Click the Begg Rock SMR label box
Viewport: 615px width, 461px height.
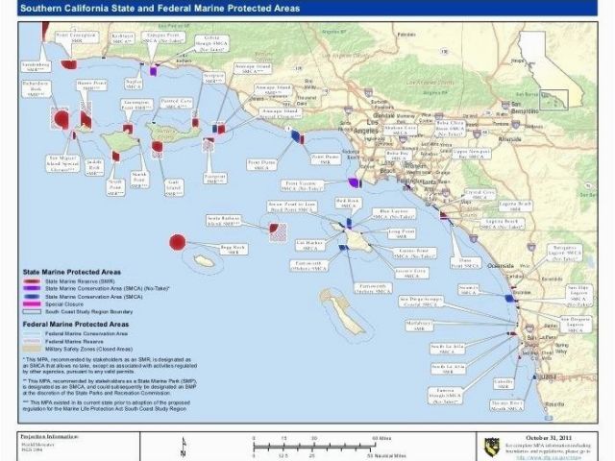point(233,250)
